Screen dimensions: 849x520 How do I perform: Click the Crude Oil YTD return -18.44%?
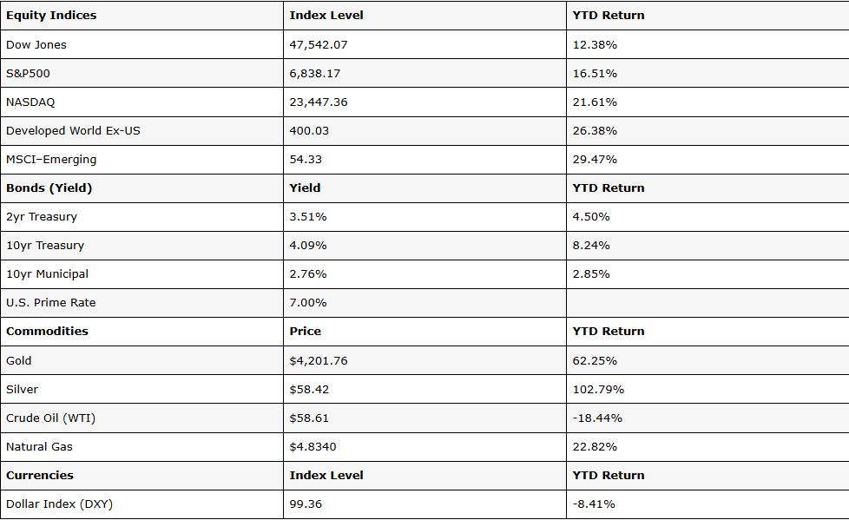point(597,418)
